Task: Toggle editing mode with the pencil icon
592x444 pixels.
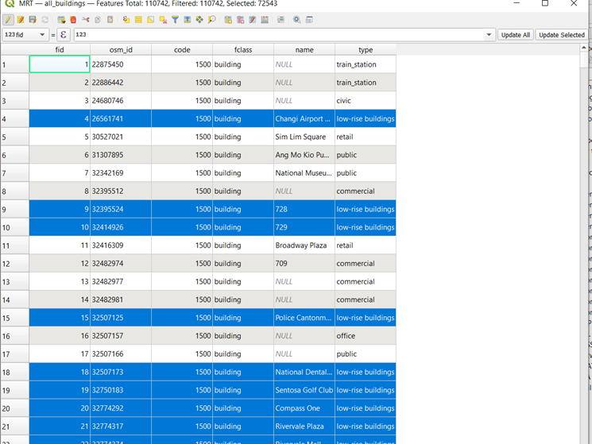Action: click(x=8, y=20)
